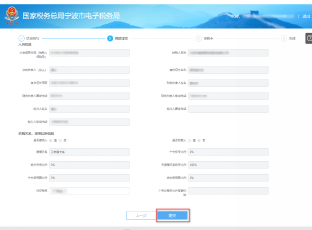
Task: Click the 退出 logout link
Action: (306, 16)
